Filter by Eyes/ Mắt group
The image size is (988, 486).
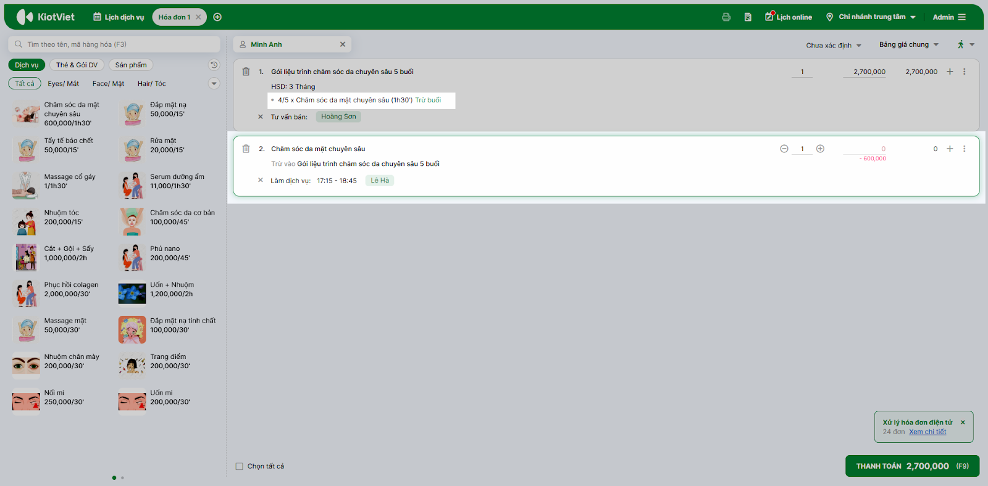[x=63, y=83]
